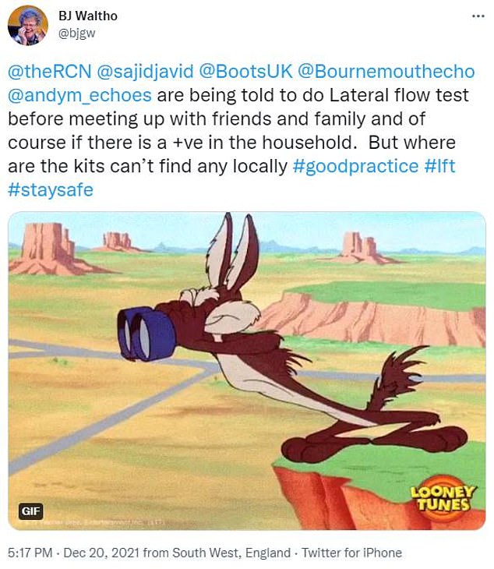
Task: Click the tweet body text
Action: tap(242, 131)
